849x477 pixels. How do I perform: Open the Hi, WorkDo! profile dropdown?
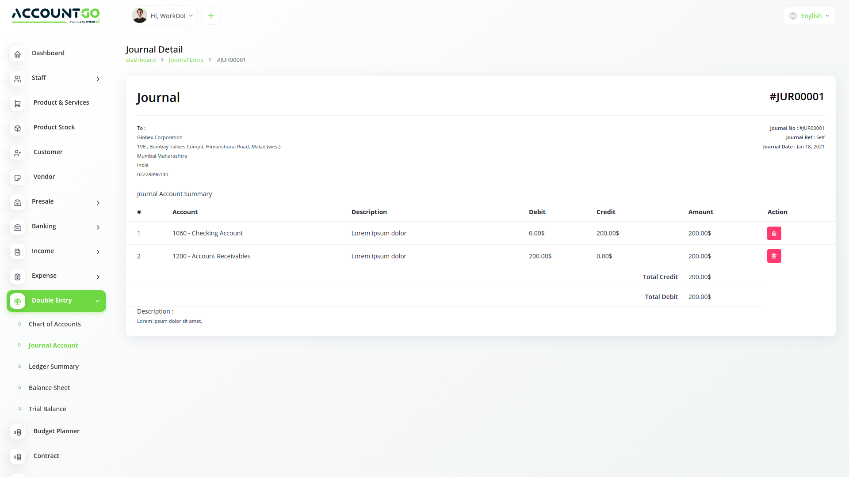click(x=163, y=15)
